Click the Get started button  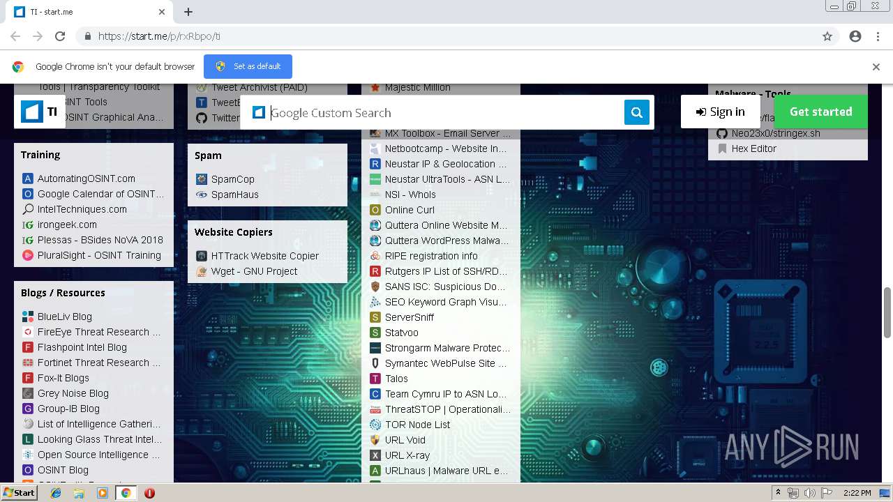tap(820, 112)
